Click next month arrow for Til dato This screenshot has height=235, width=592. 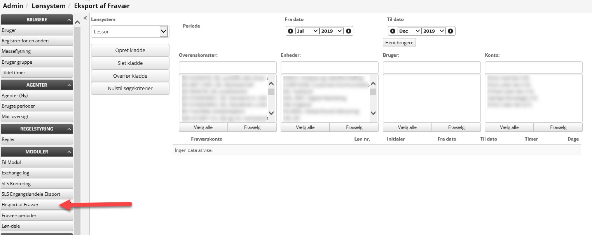(450, 31)
